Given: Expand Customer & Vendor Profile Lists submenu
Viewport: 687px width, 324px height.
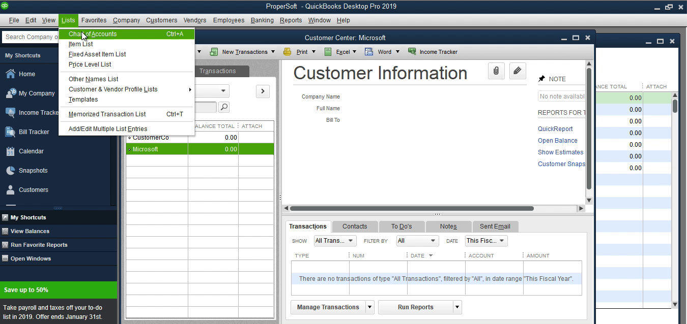Looking at the screenshot, I should tap(127, 89).
